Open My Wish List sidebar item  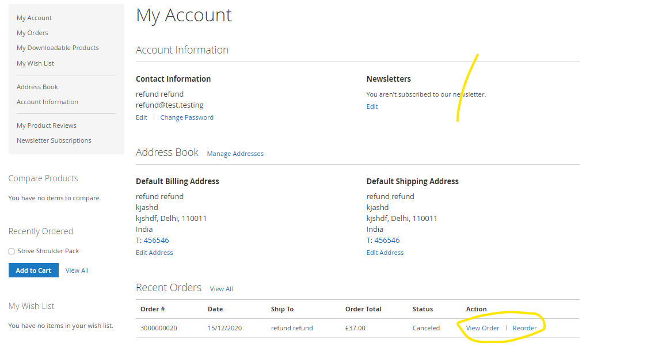[x=35, y=63]
